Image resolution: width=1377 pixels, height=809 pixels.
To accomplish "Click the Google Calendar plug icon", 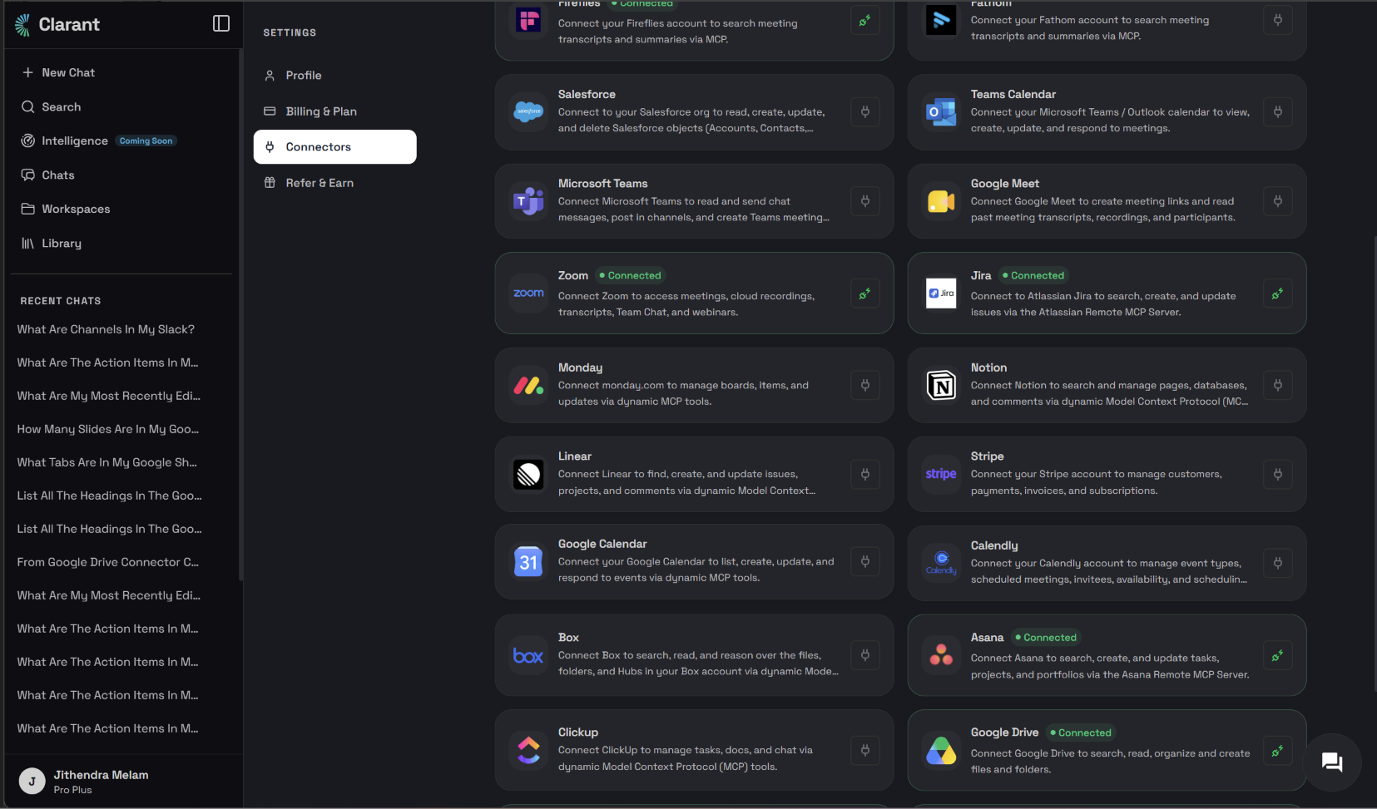I will click(865, 562).
